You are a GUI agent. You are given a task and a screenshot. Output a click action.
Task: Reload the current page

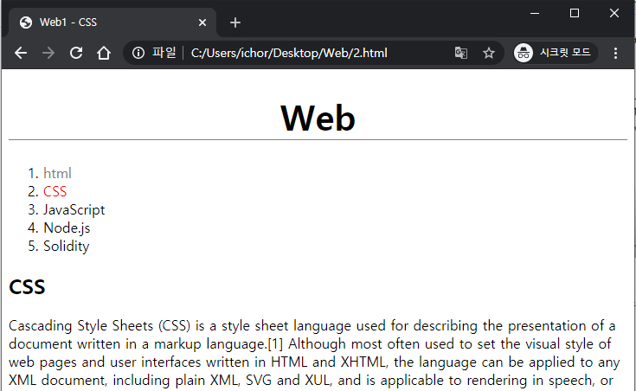click(76, 53)
